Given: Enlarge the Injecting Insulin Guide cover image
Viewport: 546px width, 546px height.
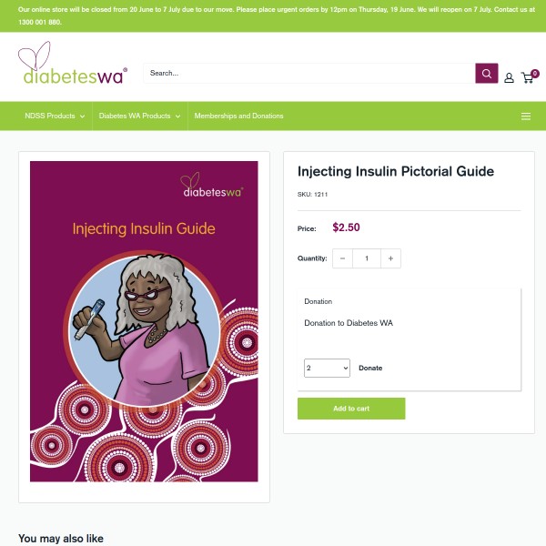Looking at the screenshot, I should click(x=144, y=321).
